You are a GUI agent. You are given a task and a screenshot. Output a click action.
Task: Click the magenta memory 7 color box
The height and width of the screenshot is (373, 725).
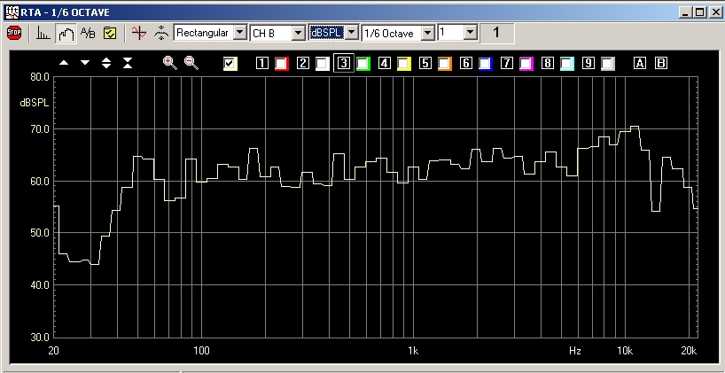(x=526, y=63)
